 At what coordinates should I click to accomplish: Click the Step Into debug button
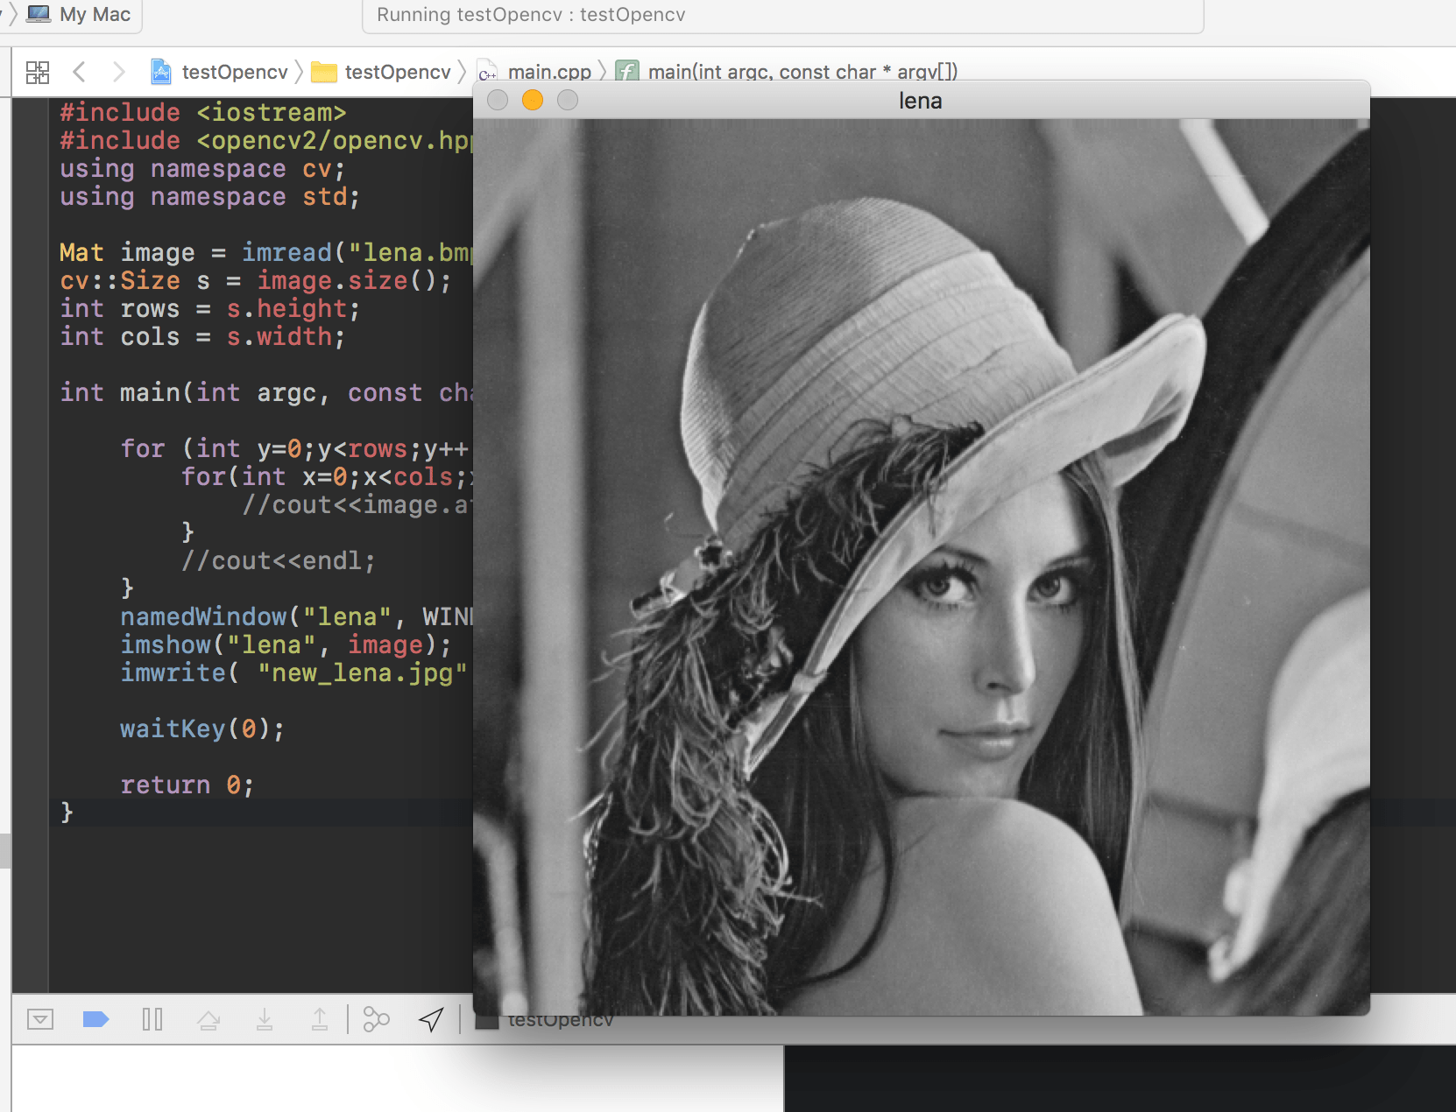(265, 1019)
